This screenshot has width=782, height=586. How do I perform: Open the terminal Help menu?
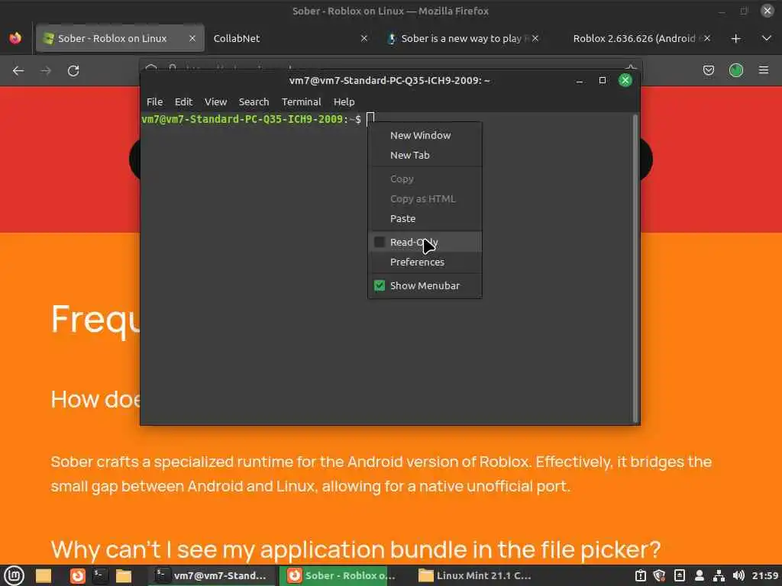344,101
